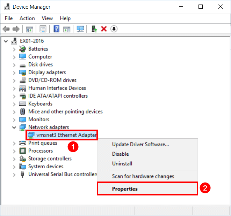Click the Update Driver Software toolbar icon
The width and height of the screenshot is (231, 216).
pyautogui.click(x=94, y=29)
